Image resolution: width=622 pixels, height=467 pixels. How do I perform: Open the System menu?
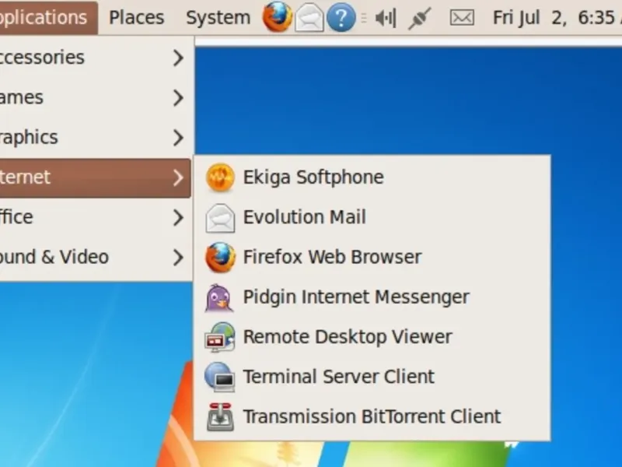pos(218,17)
